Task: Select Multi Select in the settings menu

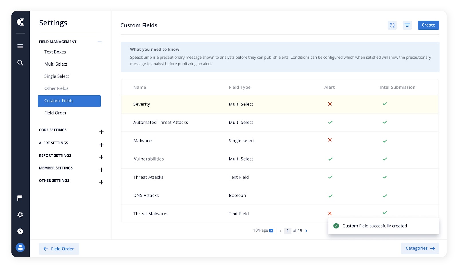Action: point(56,64)
